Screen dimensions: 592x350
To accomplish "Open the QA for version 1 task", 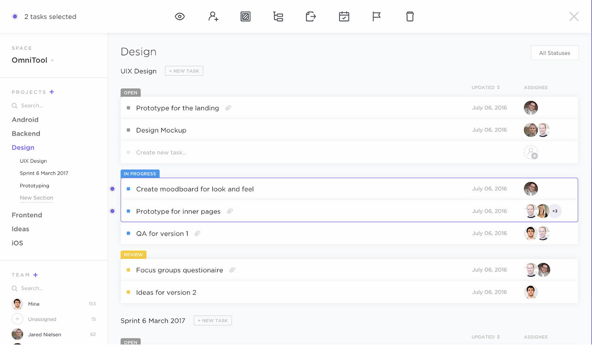I will [x=162, y=233].
